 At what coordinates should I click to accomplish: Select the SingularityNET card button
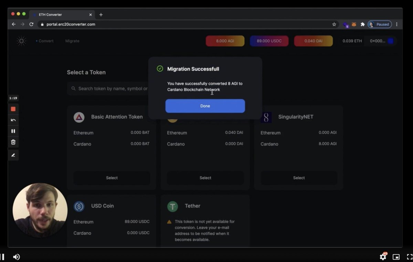[x=299, y=178]
